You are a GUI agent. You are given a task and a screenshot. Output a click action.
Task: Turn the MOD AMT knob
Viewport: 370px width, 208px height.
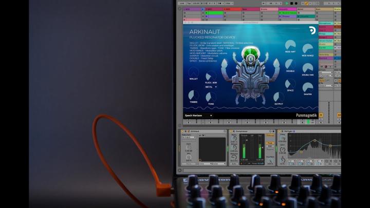pyautogui.click(x=290, y=45)
